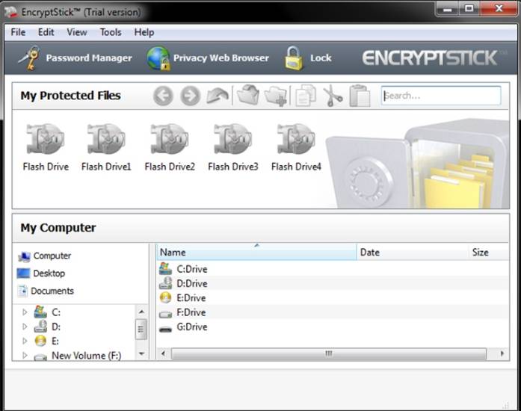Click the tree pane scroll down arrow
The width and height of the screenshot is (521, 411).
[x=141, y=353]
